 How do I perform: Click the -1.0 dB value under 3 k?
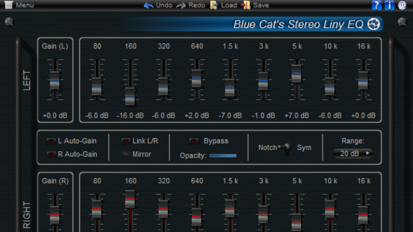pyautogui.click(x=263, y=116)
